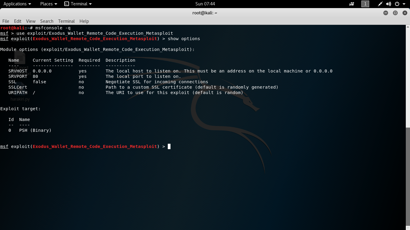Click the cursor at the last msf prompt
The height and width of the screenshot is (230, 410).
(x=169, y=146)
